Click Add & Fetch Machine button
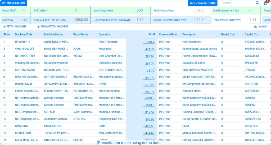 [x=53, y=26]
